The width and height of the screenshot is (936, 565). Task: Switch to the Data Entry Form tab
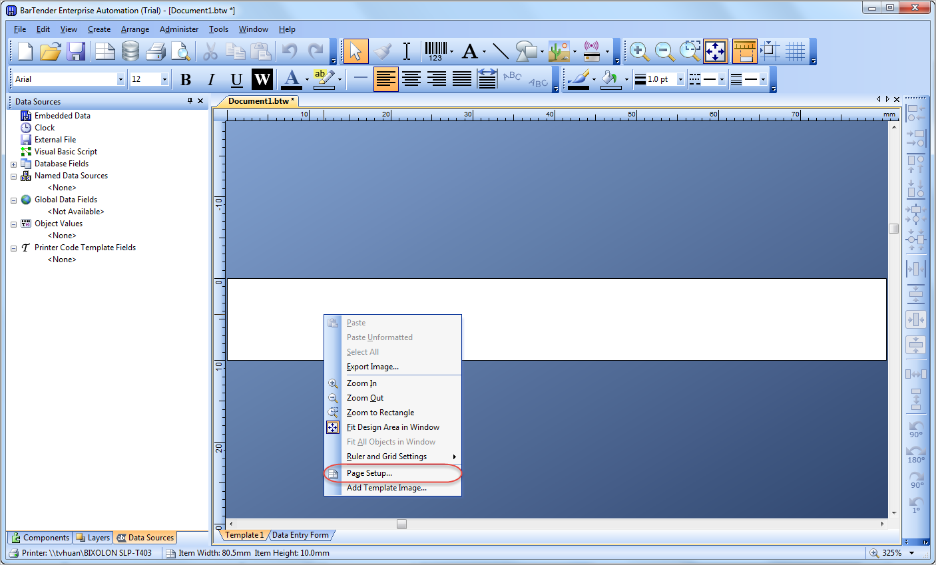(x=301, y=535)
